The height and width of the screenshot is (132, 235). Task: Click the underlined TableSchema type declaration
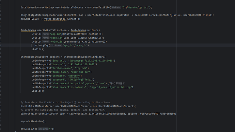click(28, 30)
